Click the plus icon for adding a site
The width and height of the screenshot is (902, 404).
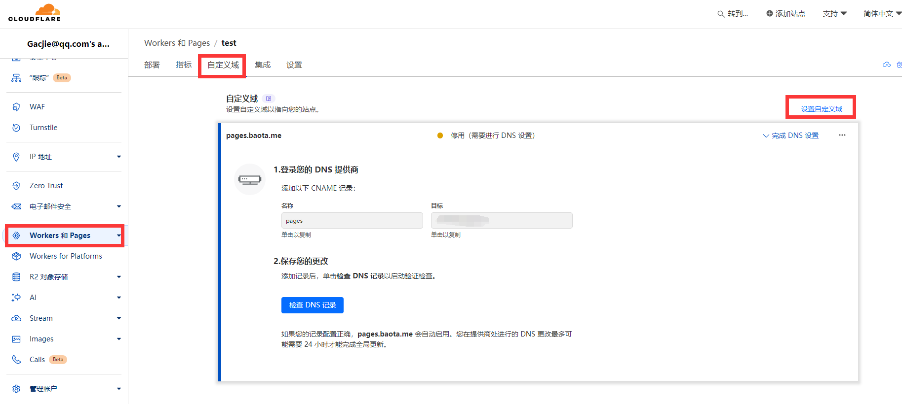coord(769,13)
